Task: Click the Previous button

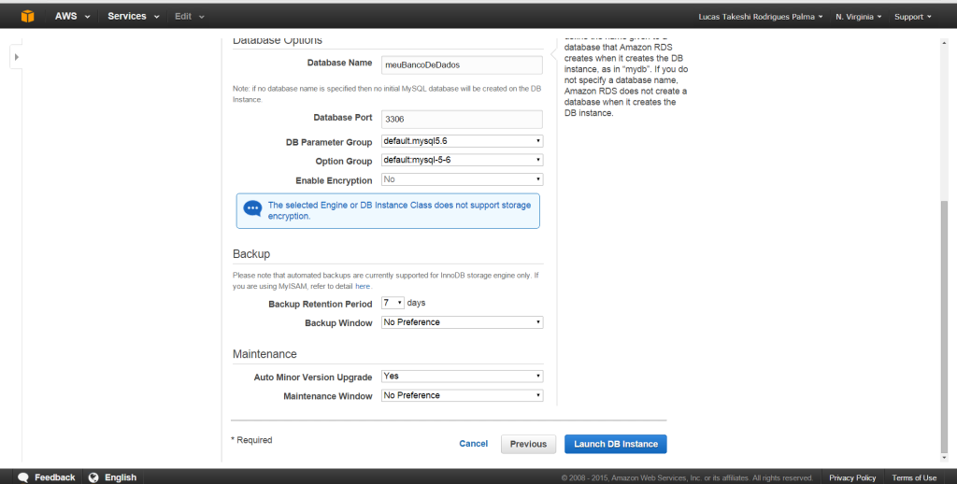Action: coord(528,444)
